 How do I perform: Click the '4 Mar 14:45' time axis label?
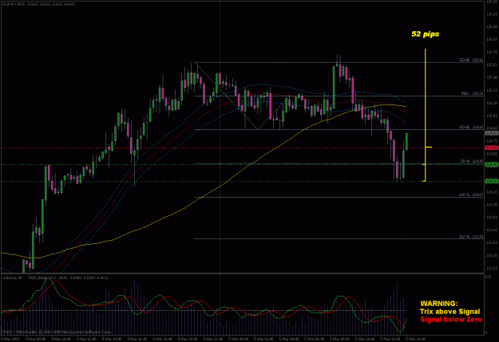tap(111, 339)
